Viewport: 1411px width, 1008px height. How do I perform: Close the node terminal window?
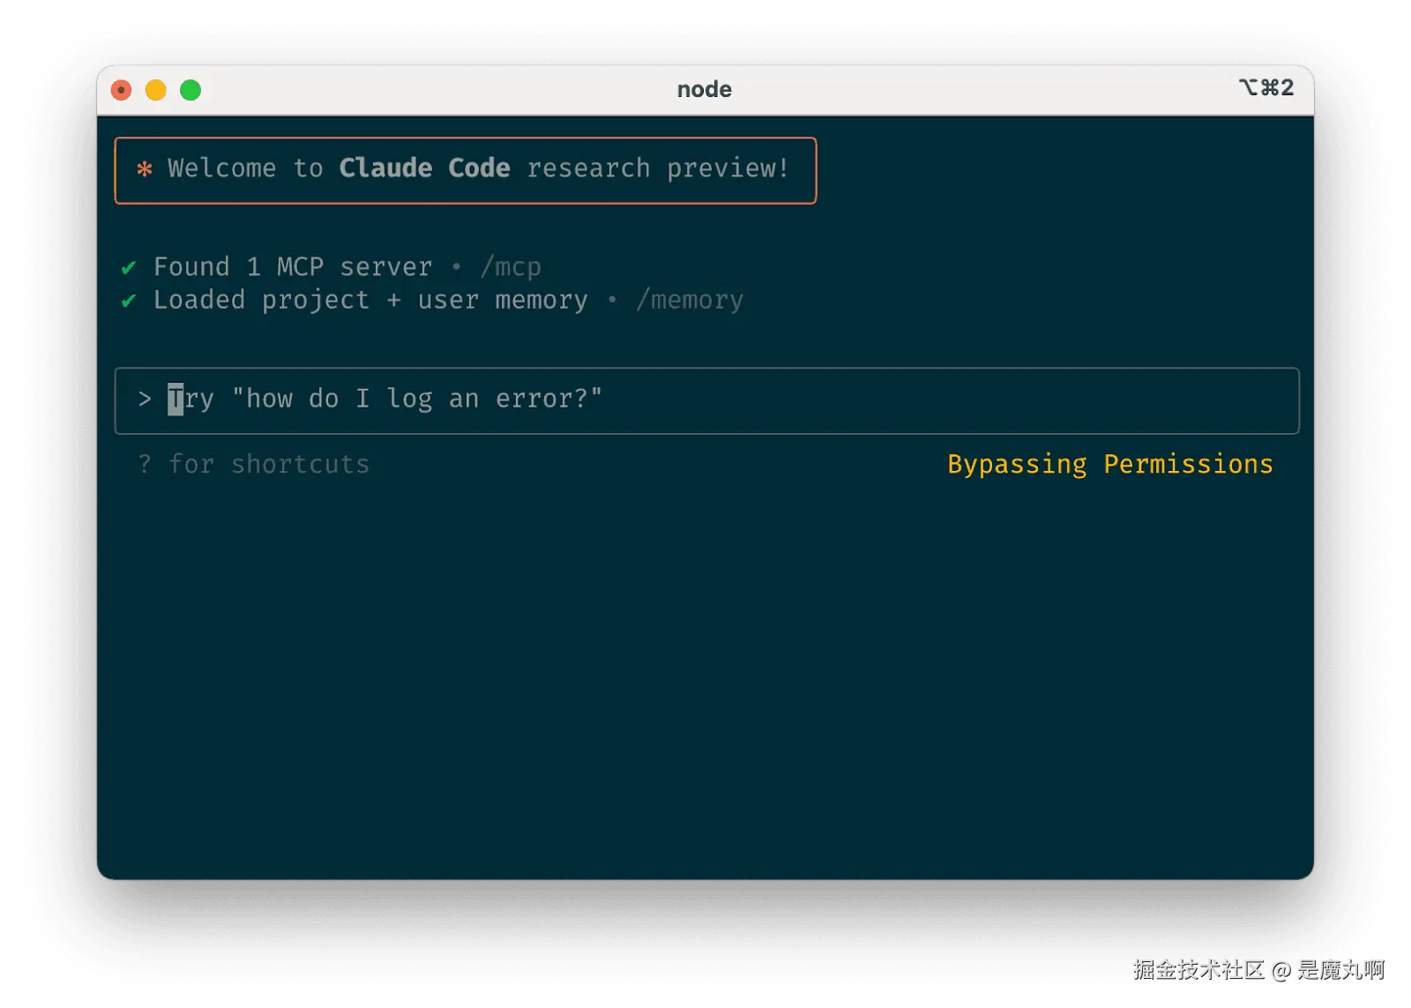click(x=122, y=90)
